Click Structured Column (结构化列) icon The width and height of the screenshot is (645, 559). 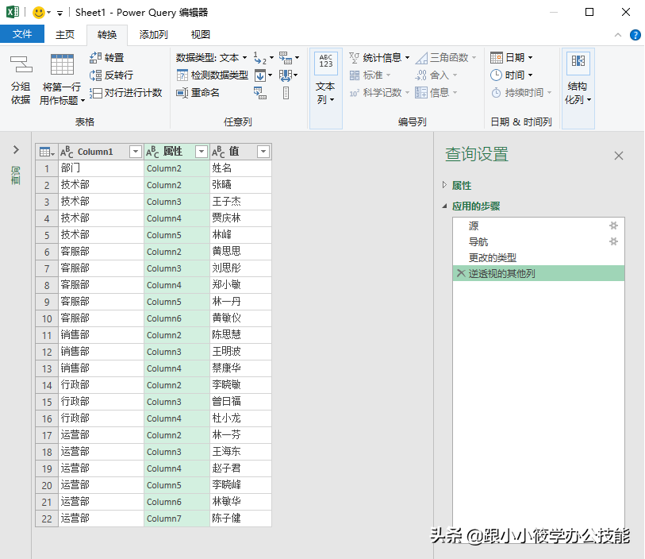pyautogui.click(x=578, y=62)
